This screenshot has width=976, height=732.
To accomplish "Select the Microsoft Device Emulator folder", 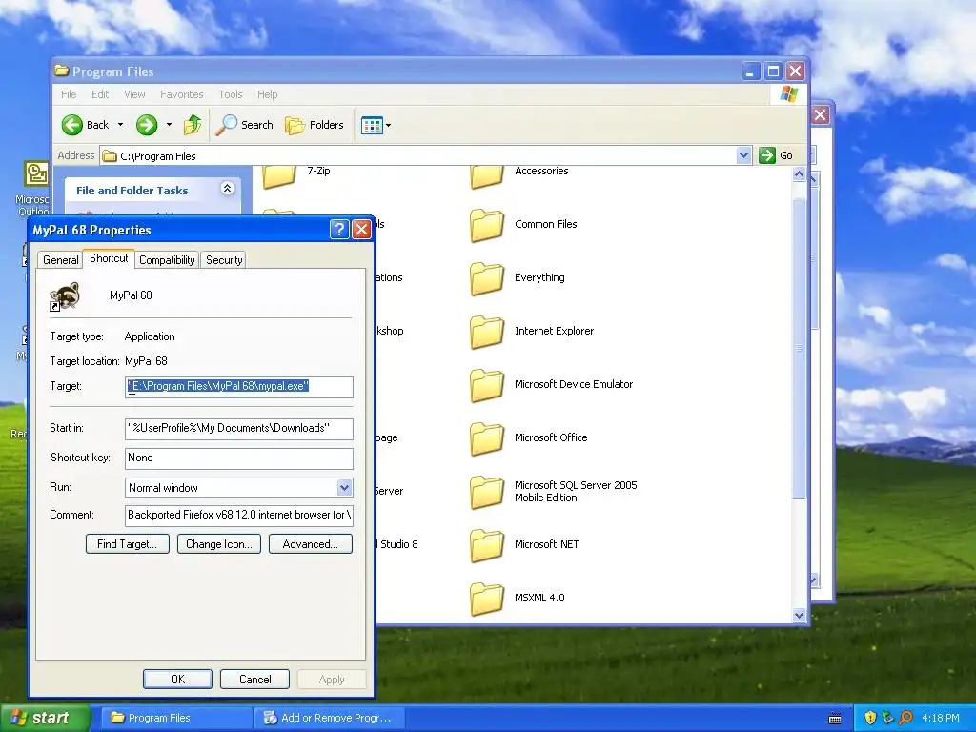I will (487, 385).
